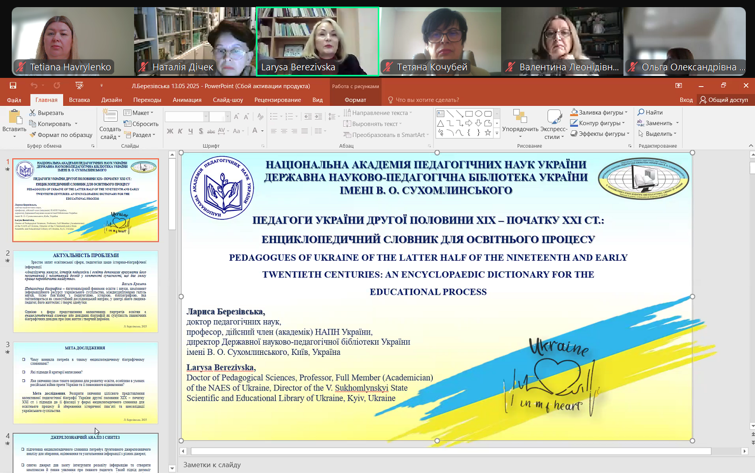Open change case Aa menu
The image size is (755, 473).
(x=238, y=131)
